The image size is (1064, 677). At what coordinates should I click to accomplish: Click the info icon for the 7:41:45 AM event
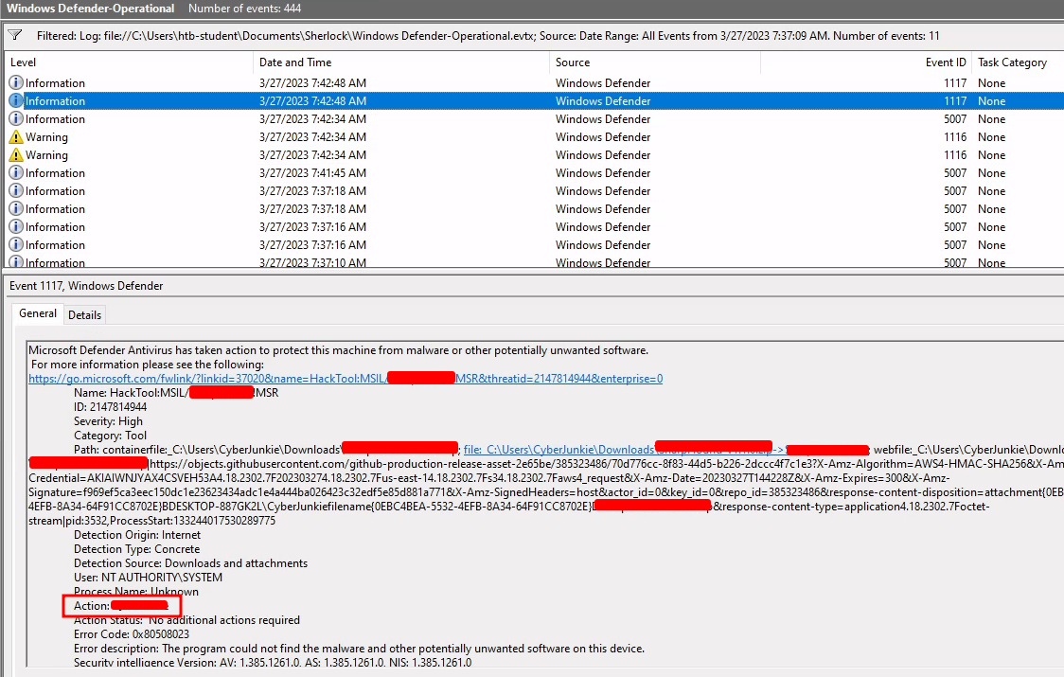tap(16, 173)
